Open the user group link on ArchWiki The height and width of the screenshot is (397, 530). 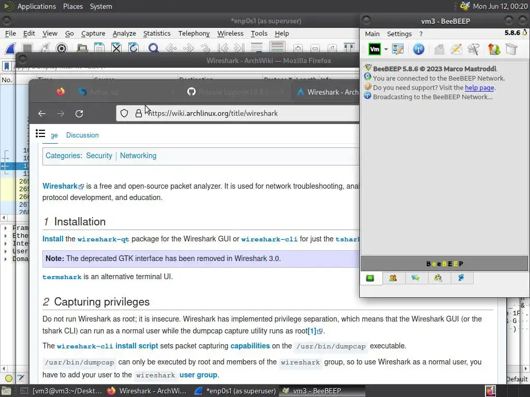pos(198,375)
